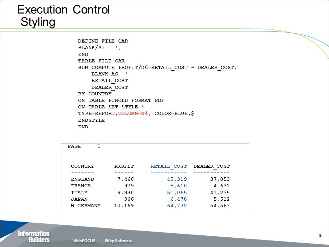Click the iWay Software footer label
This screenshot has height=247, width=329.
tap(119, 241)
